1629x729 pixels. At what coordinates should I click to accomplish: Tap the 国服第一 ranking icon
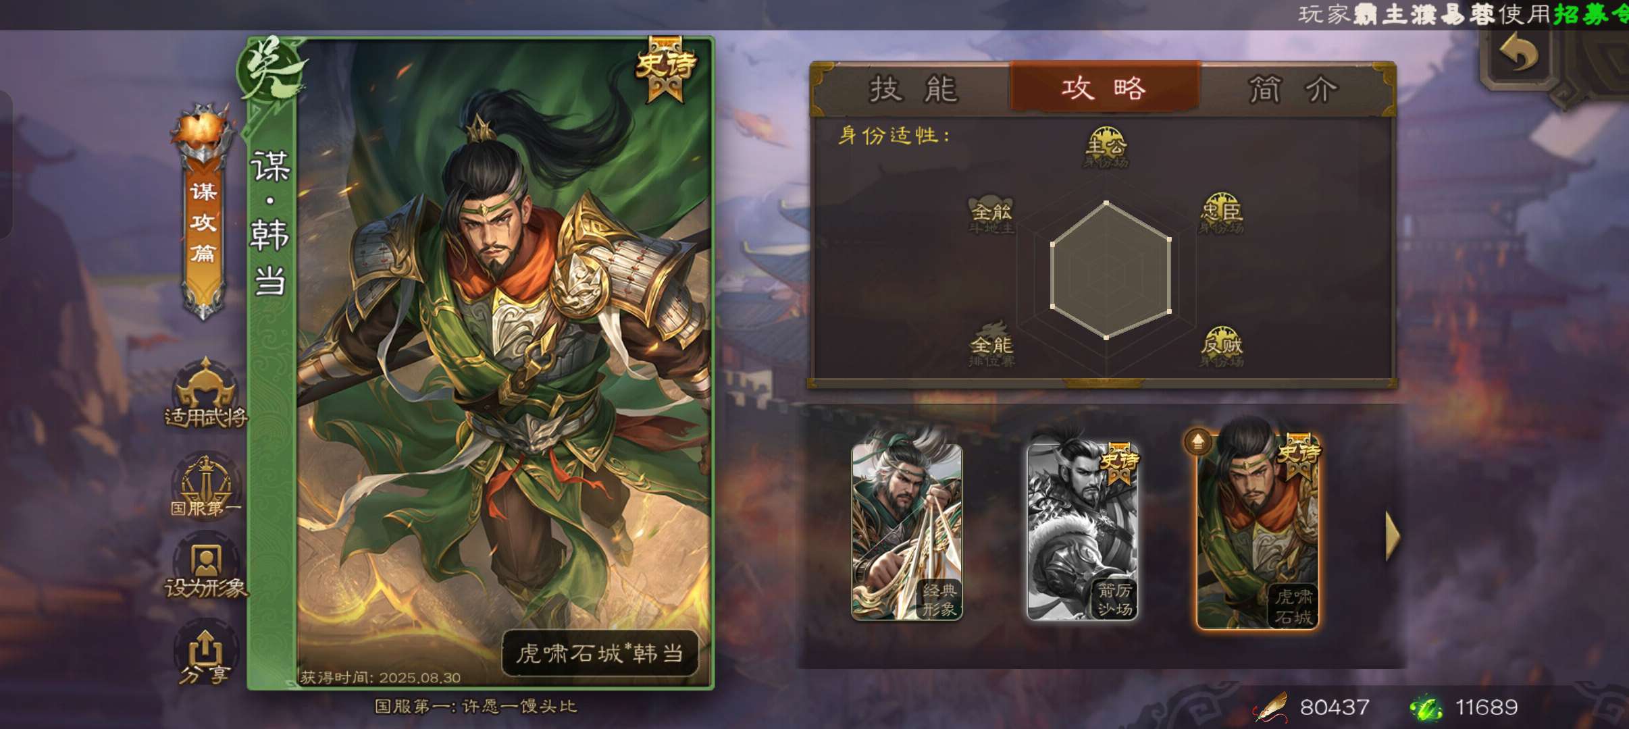coord(206,486)
